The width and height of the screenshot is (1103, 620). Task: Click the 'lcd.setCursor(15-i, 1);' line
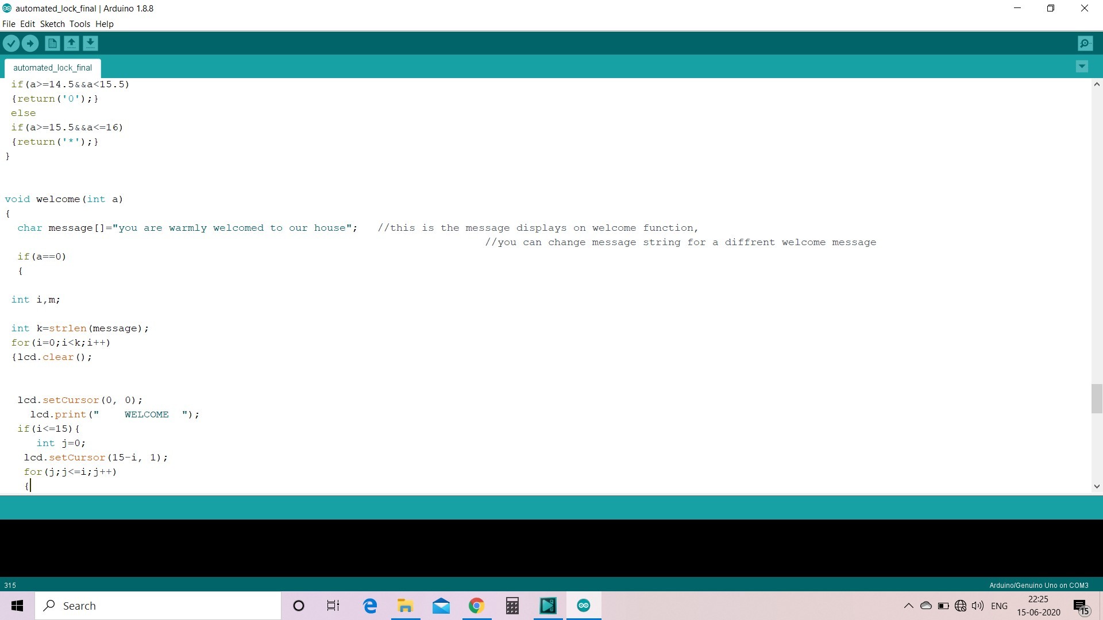pos(96,458)
